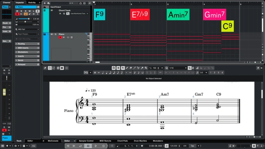This screenshot has width=265, height=149.
Task: Open Use Monitored Tracks dropdown
Action: click(79, 14)
